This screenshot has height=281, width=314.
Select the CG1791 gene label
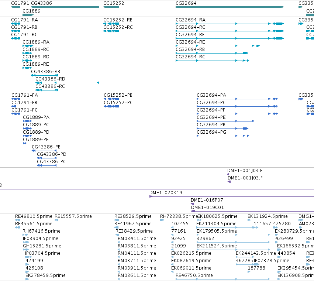(x=20, y=3)
